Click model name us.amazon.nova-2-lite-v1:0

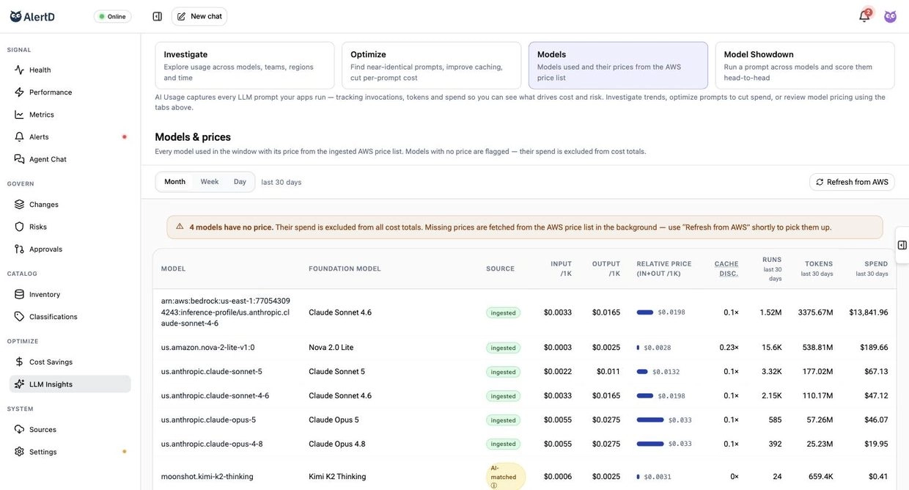(x=208, y=348)
